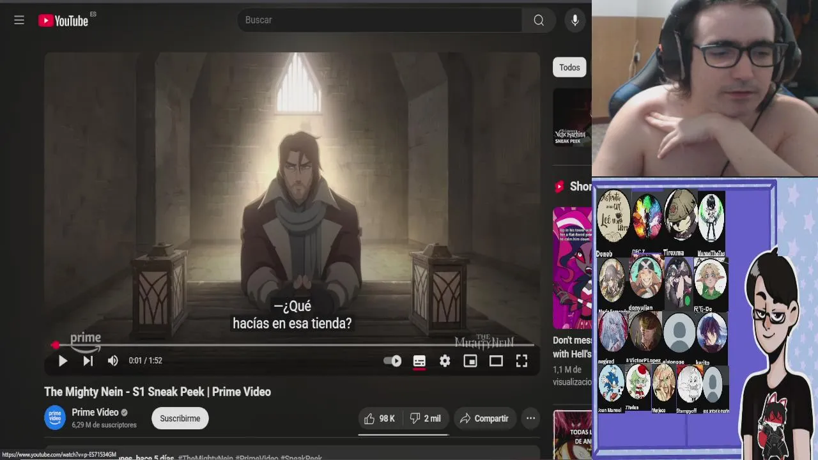Mute the video with the speaker icon
The height and width of the screenshot is (460, 818).
pyautogui.click(x=113, y=361)
